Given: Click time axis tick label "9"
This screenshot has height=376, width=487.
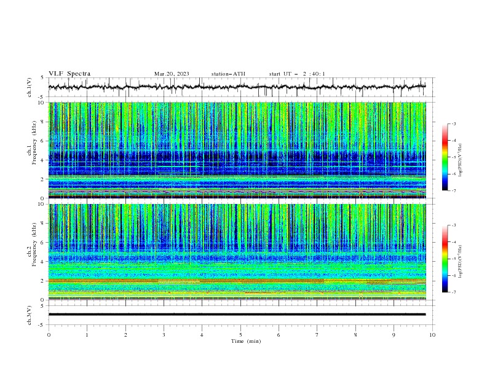Looking at the screenshot, I should coord(394,335).
